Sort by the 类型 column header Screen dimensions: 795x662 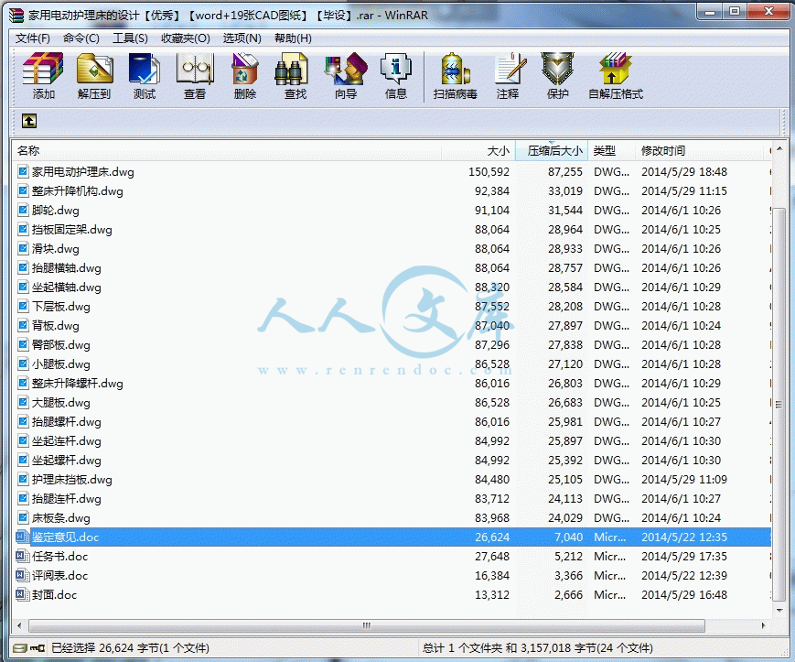611,151
